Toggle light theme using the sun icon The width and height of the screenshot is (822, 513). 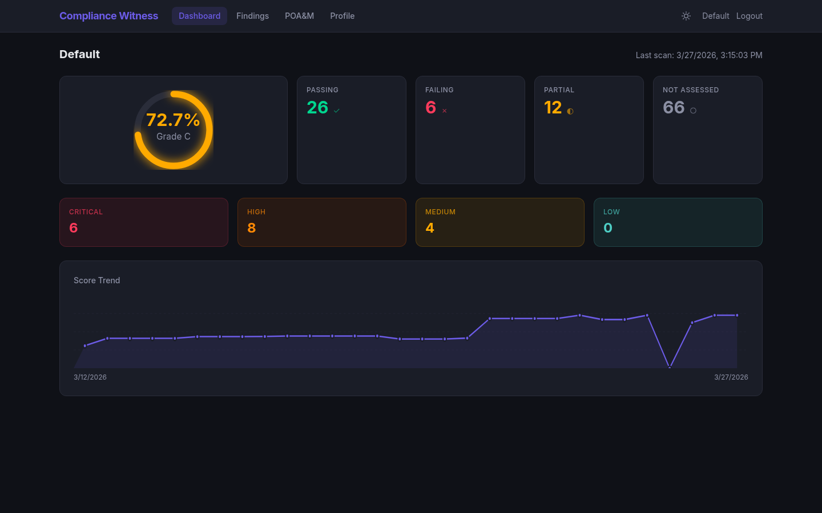tap(686, 16)
